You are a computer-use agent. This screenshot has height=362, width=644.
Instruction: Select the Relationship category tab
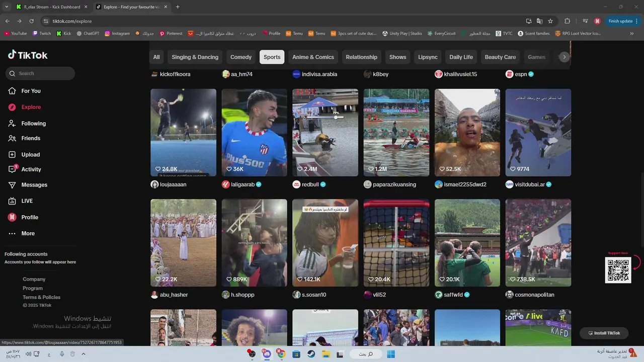click(361, 57)
